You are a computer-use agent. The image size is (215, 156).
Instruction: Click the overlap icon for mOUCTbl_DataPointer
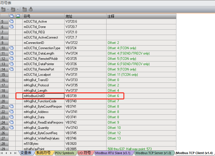(x=11, y=64)
